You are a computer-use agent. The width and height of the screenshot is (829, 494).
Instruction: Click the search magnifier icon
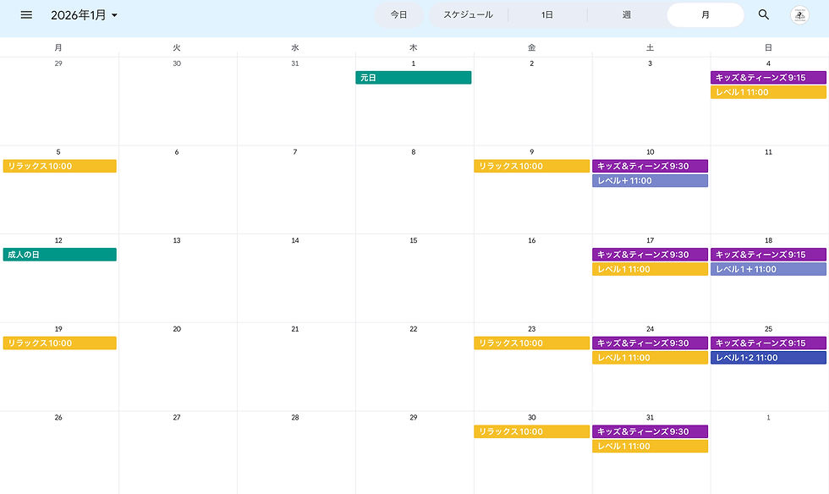(x=763, y=14)
